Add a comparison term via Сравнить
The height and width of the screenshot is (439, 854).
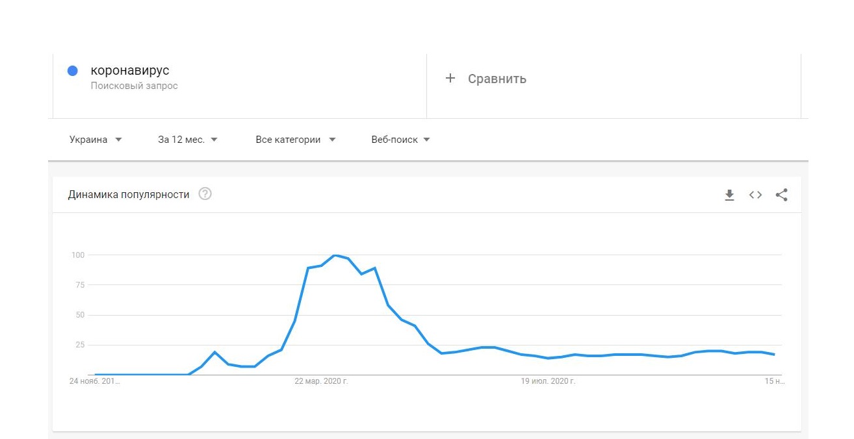click(497, 79)
